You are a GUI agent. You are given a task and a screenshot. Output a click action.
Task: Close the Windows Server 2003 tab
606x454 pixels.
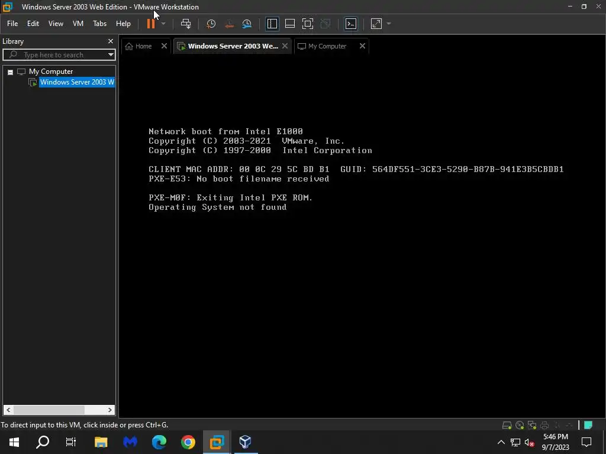point(285,46)
